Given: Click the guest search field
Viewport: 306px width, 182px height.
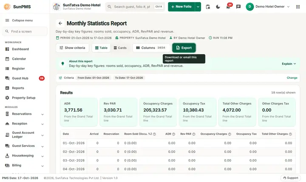Looking at the screenshot, I should [x=135, y=7].
